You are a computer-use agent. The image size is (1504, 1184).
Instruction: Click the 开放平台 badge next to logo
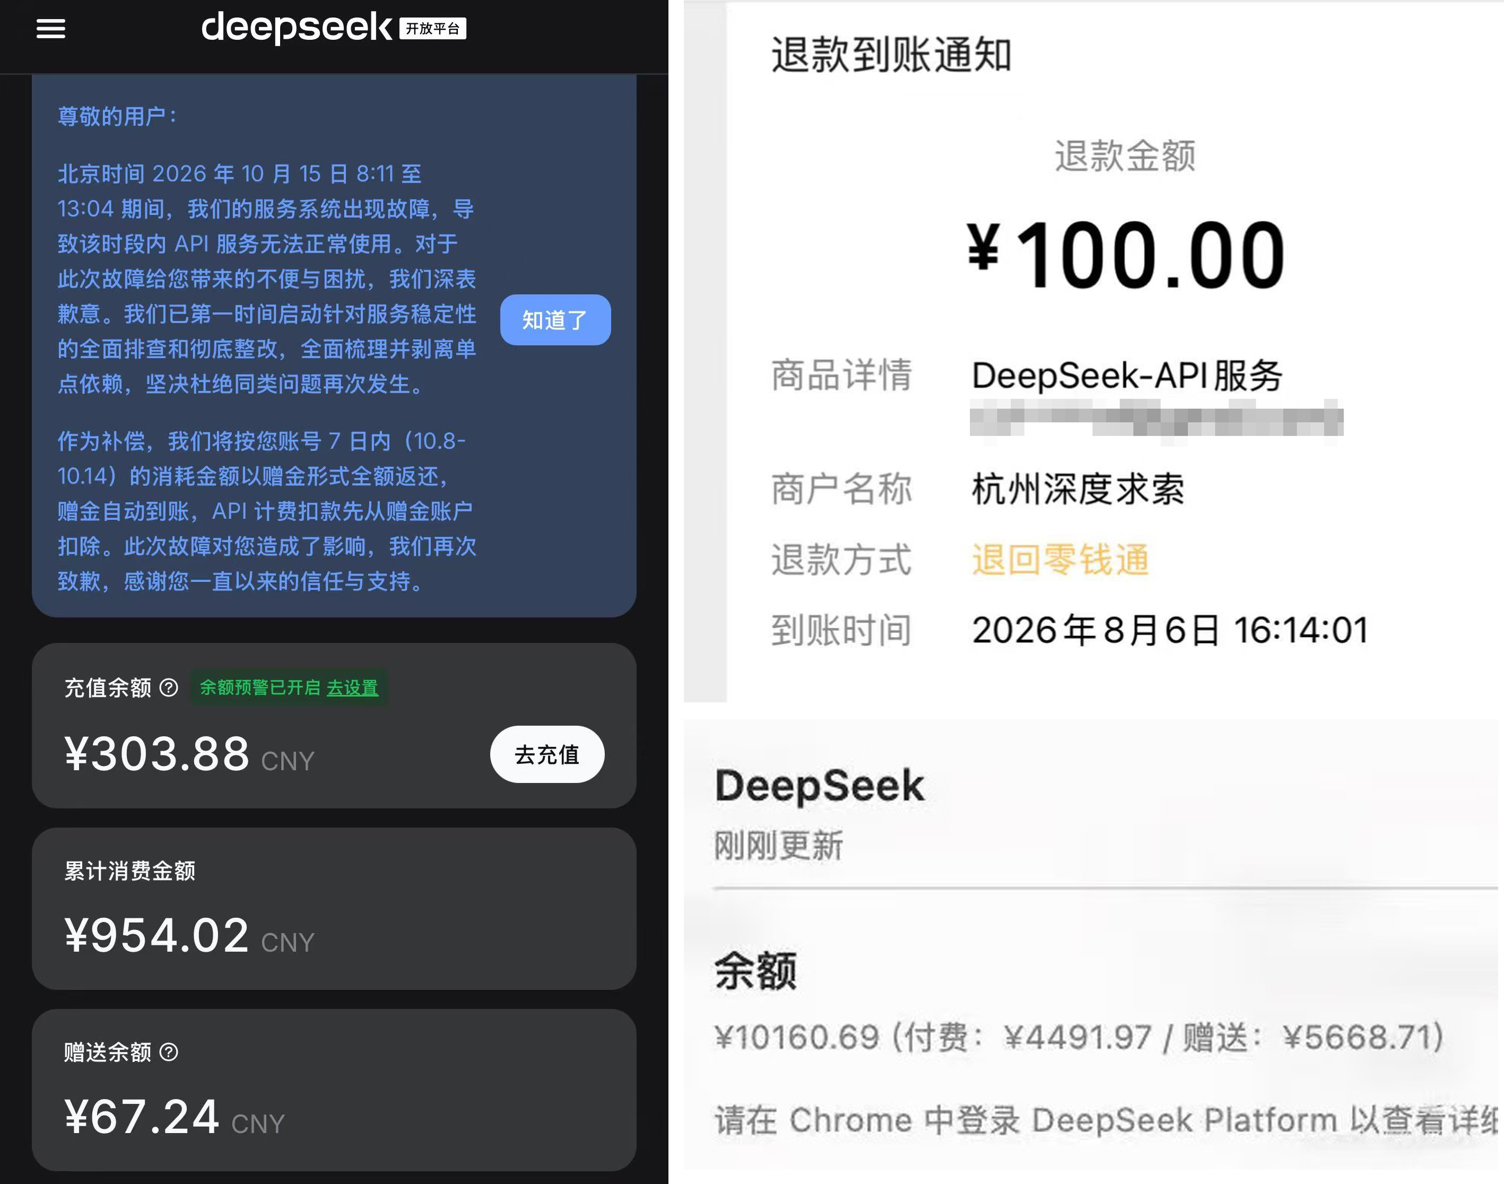pos(432,29)
